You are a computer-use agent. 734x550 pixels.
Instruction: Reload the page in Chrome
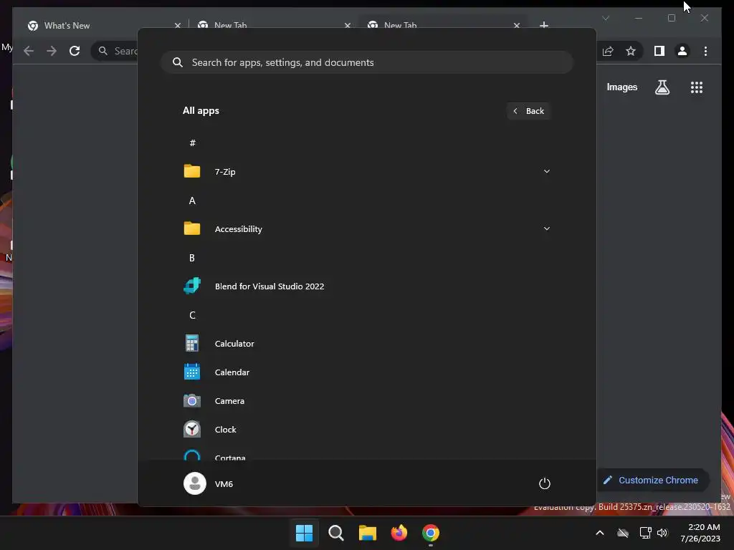tap(75, 51)
